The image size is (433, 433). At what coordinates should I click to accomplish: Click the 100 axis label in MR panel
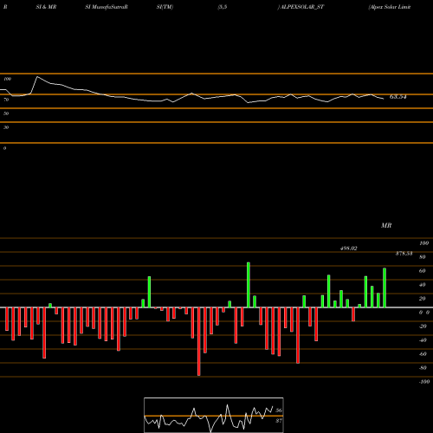click(x=423, y=243)
